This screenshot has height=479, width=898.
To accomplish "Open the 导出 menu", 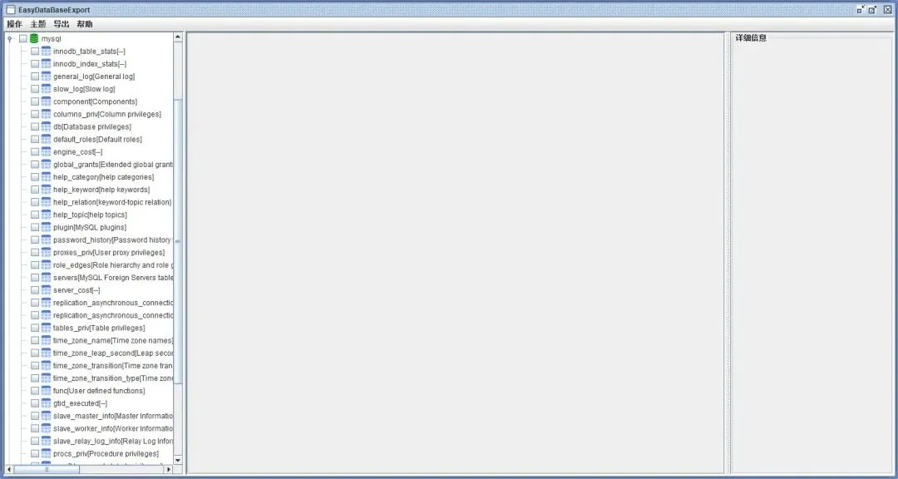I will click(62, 24).
